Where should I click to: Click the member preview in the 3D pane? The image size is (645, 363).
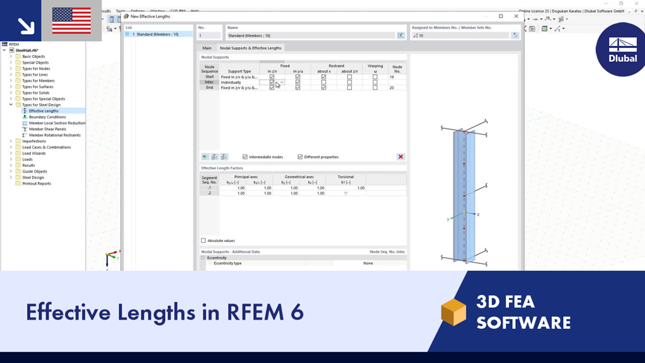pos(464,195)
